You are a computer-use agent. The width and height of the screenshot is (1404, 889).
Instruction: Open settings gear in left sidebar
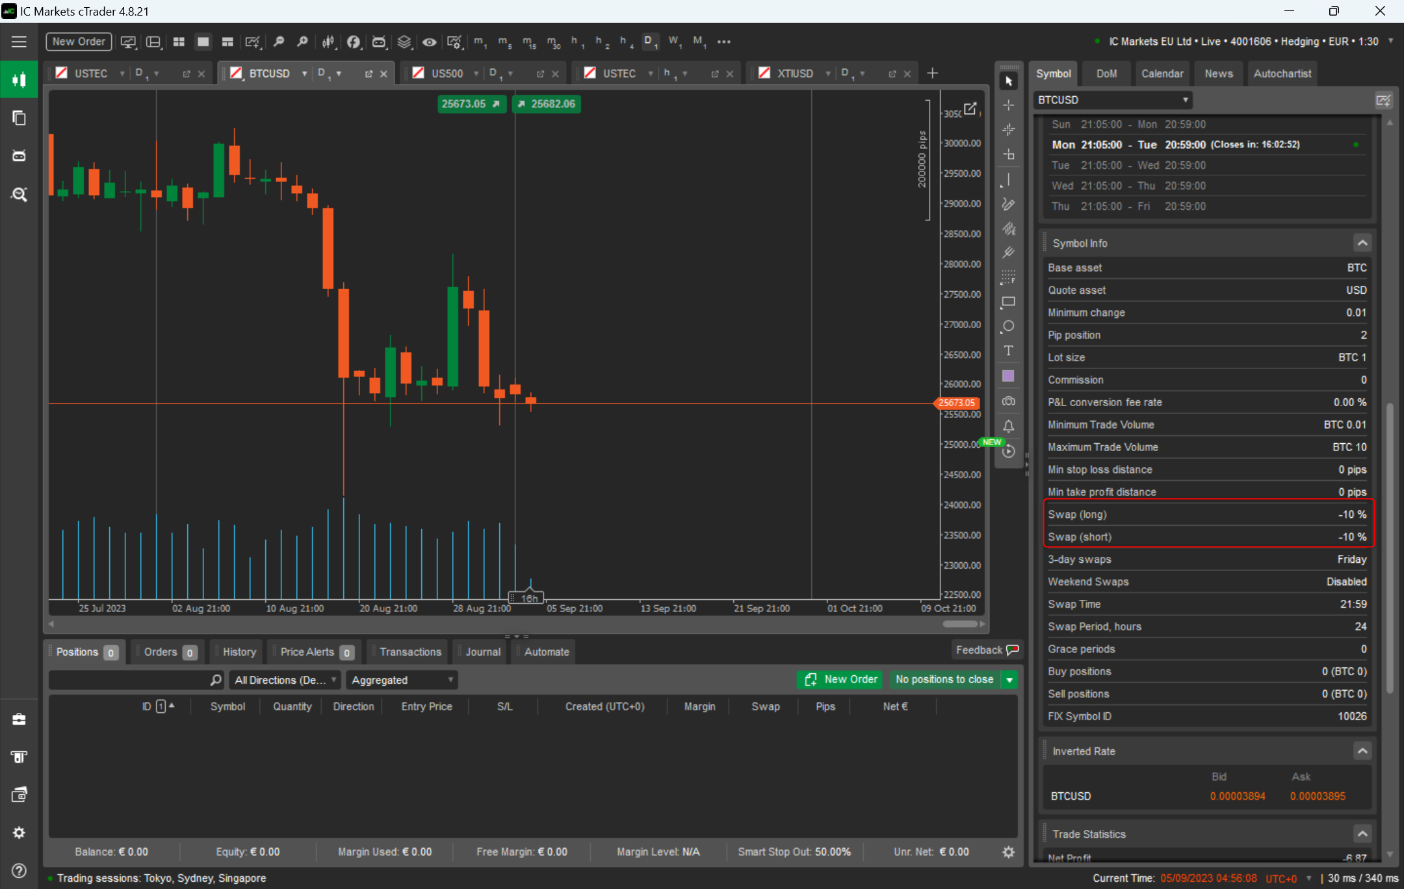(x=19, y=832)
